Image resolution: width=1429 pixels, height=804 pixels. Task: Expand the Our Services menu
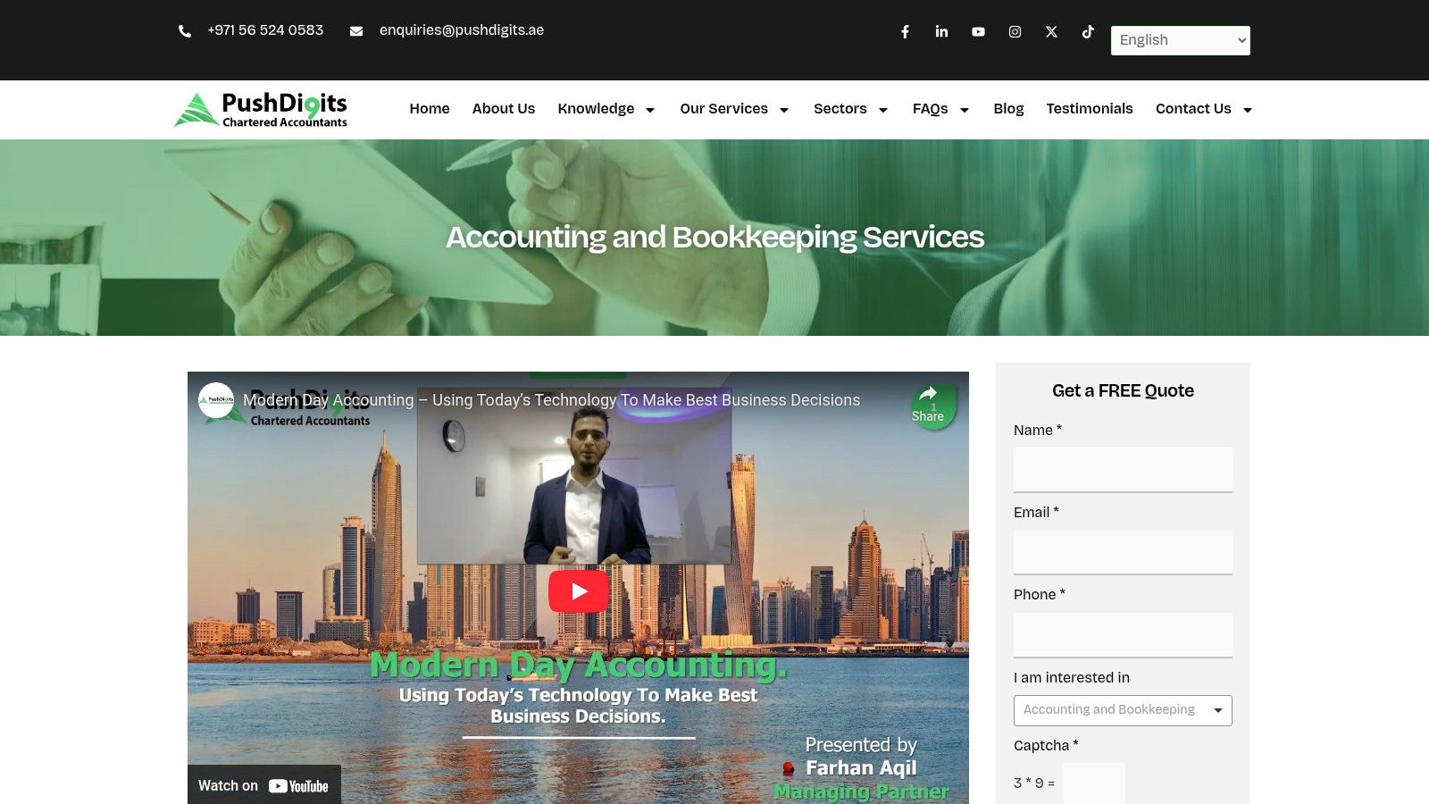click(x=733, y=109)
